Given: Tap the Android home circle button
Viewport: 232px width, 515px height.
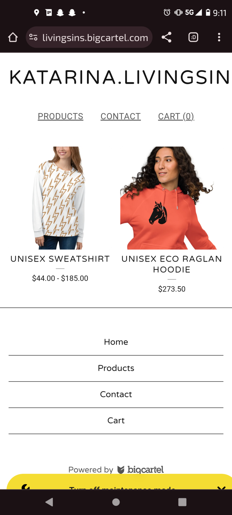Looking at the screenshot, I should (x=116, y=502).
